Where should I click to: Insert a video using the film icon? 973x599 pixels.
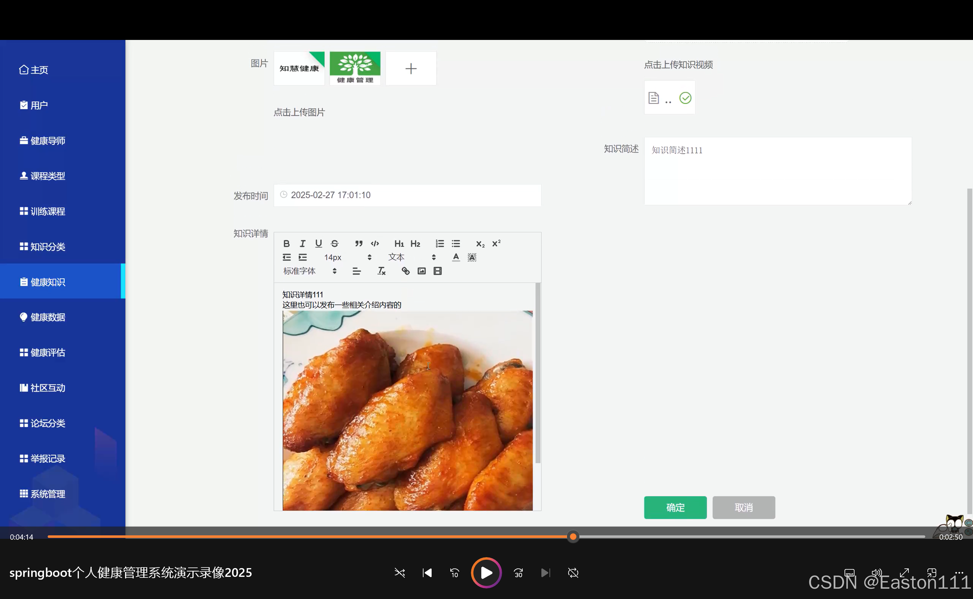pos(438,271)
